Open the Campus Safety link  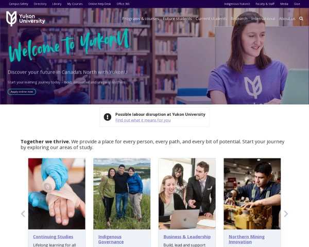[19, 4]
